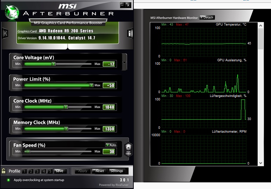This screenshot has width=271, height=189.
Task: Click the AMD Radeon R9 200 Series text
Action: point(66,31)
